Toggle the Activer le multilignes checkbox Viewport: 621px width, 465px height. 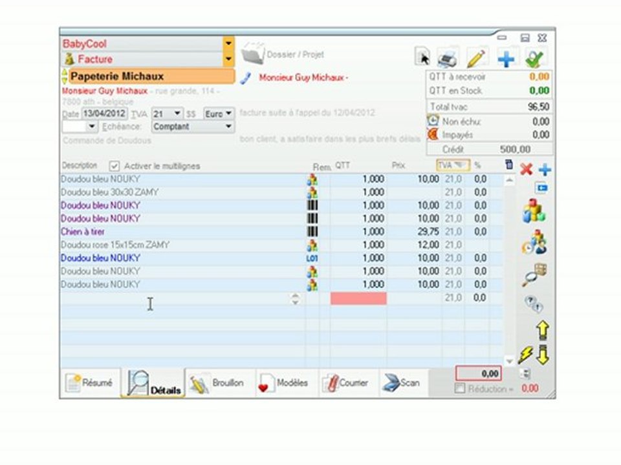pyautogui.click(x=114, y=166)
